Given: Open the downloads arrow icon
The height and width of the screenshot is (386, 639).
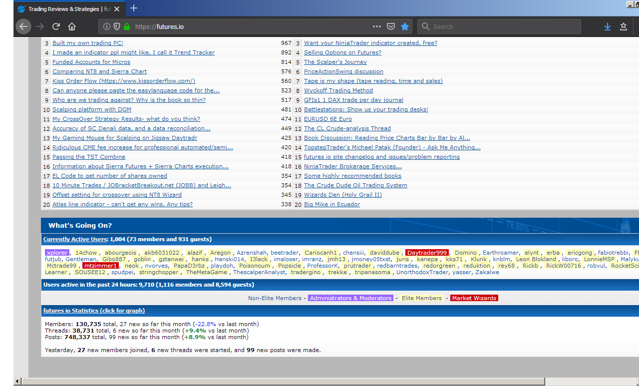Looking at the screenshot, I should tap(608, 26).
